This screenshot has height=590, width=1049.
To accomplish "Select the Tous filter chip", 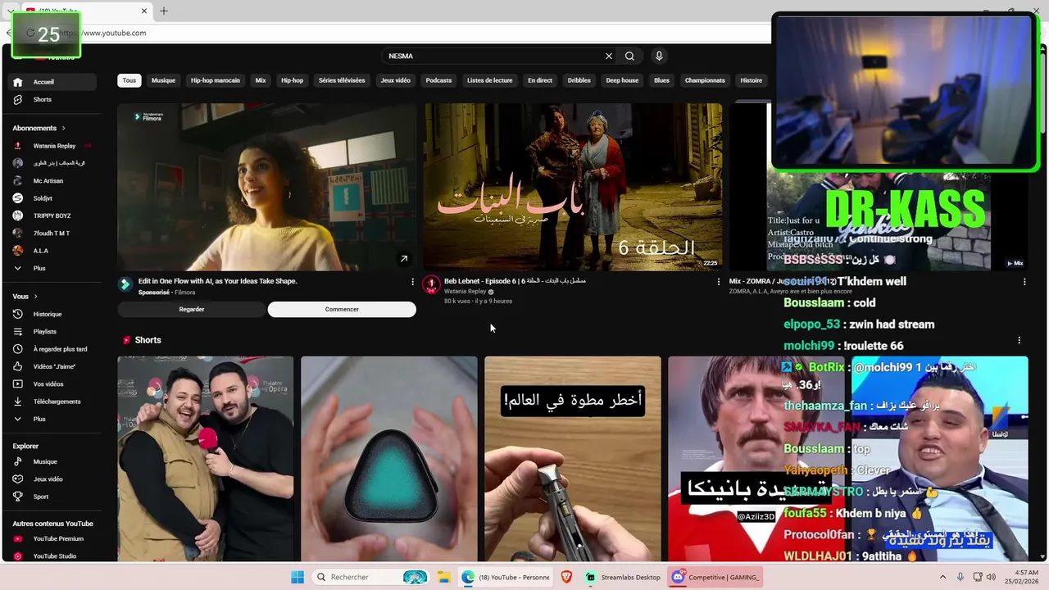I will tap(129, 80).
